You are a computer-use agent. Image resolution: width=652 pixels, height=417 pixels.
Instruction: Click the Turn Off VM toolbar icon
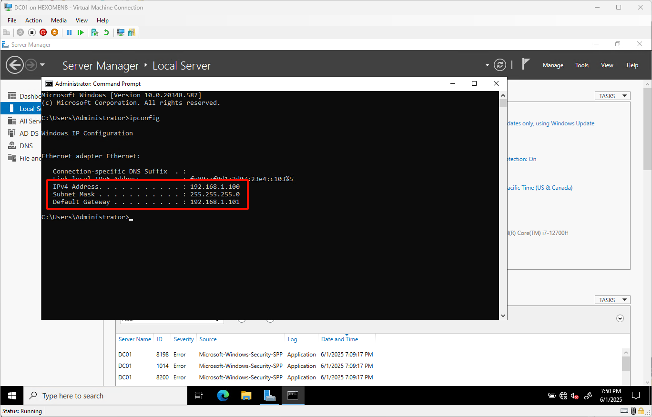[32, 32]
